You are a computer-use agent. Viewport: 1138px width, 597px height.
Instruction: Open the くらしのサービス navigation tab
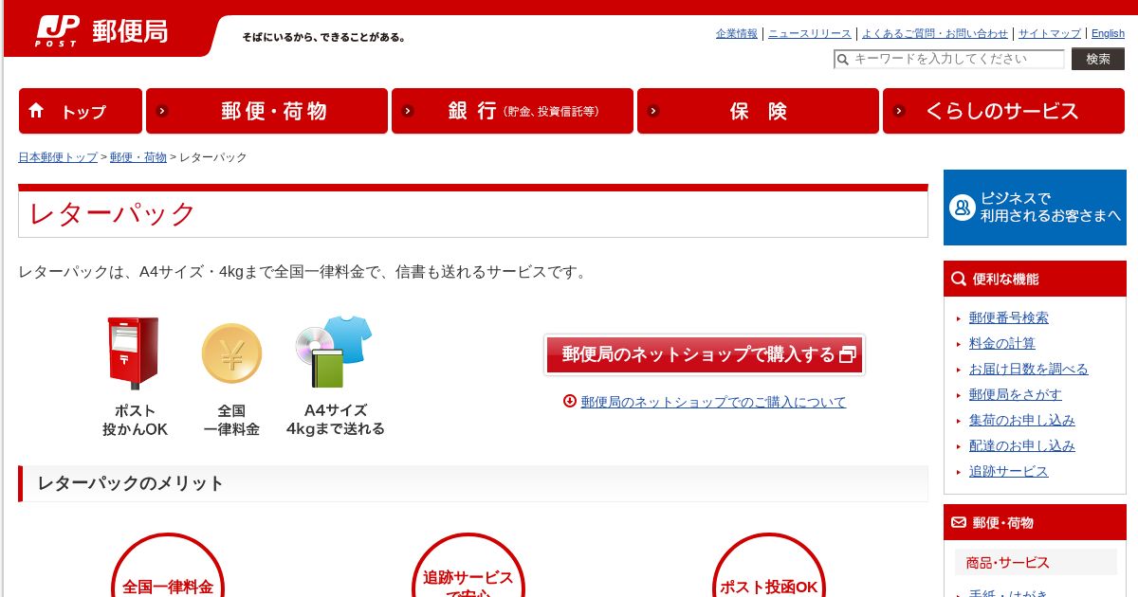click(x=1003, y=111)
